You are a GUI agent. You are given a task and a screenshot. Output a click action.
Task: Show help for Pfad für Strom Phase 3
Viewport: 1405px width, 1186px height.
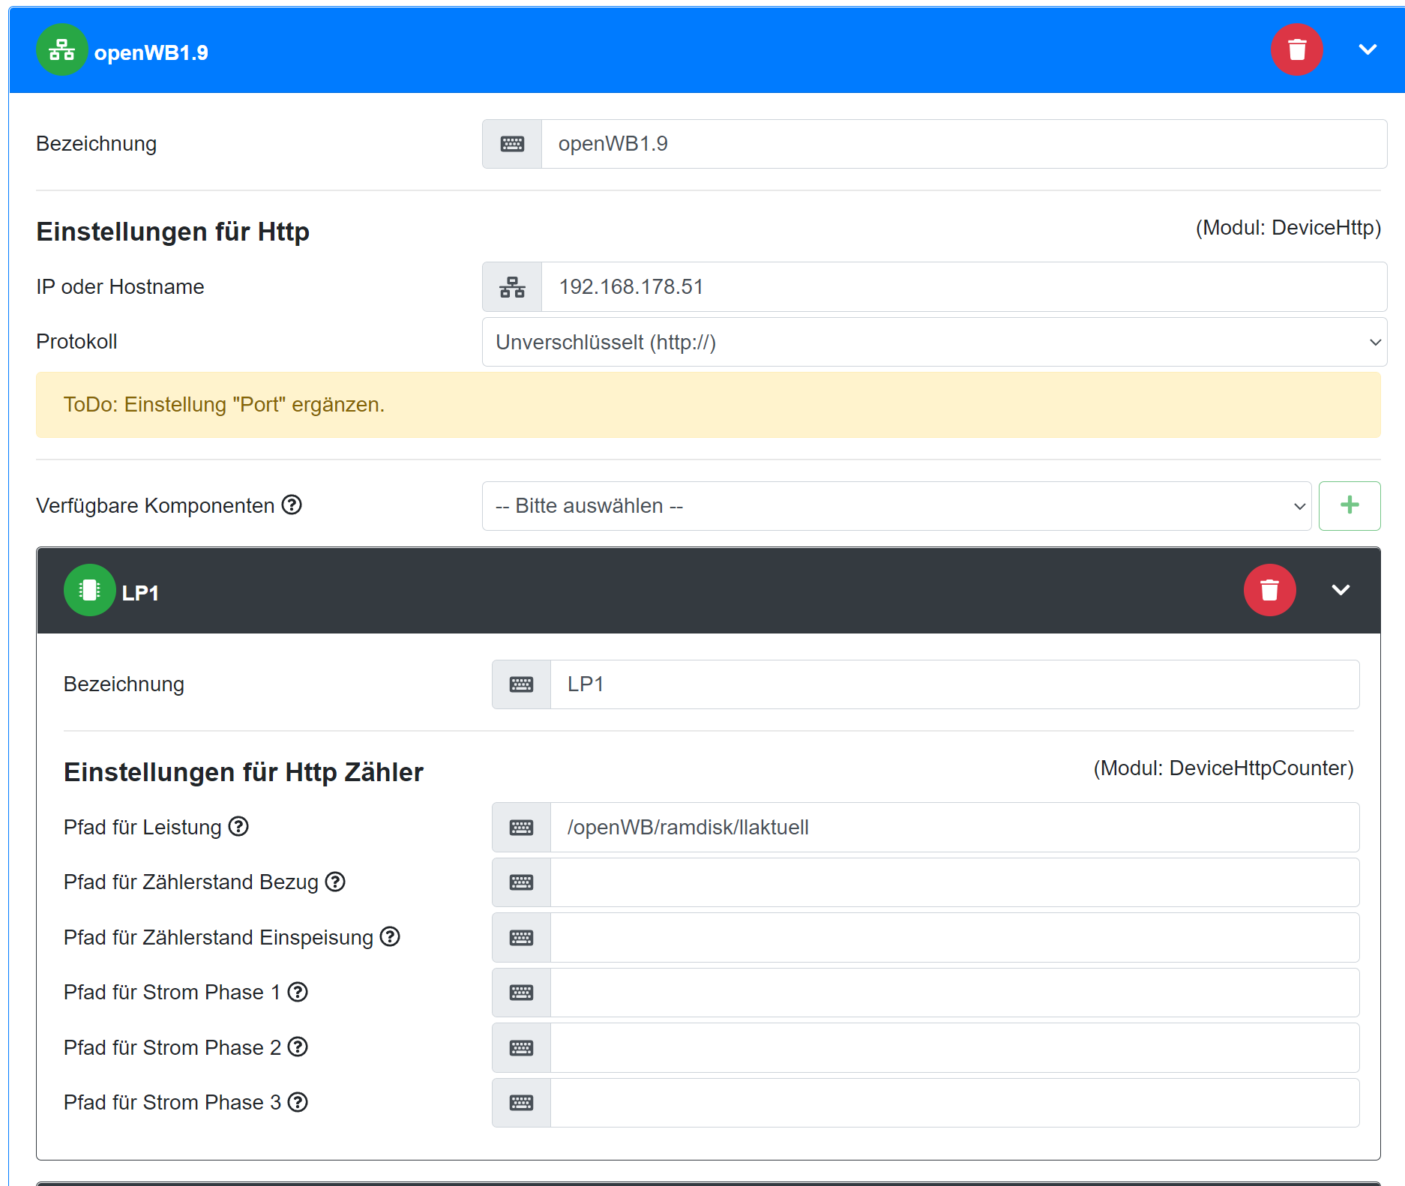tap(298, 1102)
